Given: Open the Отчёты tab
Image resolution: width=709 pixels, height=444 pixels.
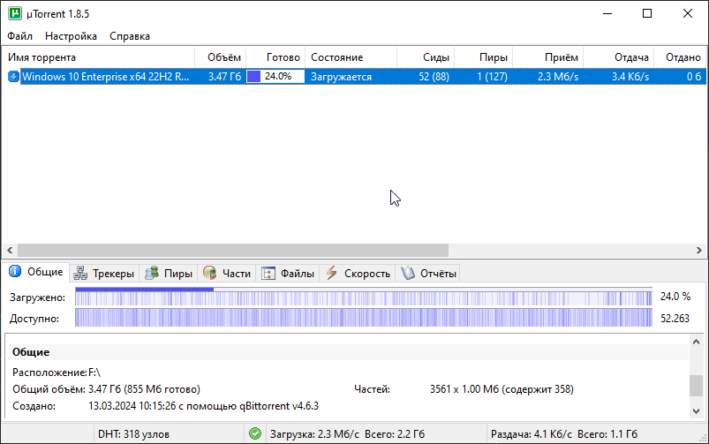Looking at the screenshot, I should 429,274.
